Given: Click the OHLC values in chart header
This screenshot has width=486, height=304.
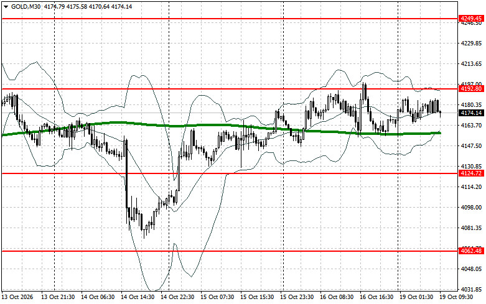Looking at the screenshot, I should point(88,6).
